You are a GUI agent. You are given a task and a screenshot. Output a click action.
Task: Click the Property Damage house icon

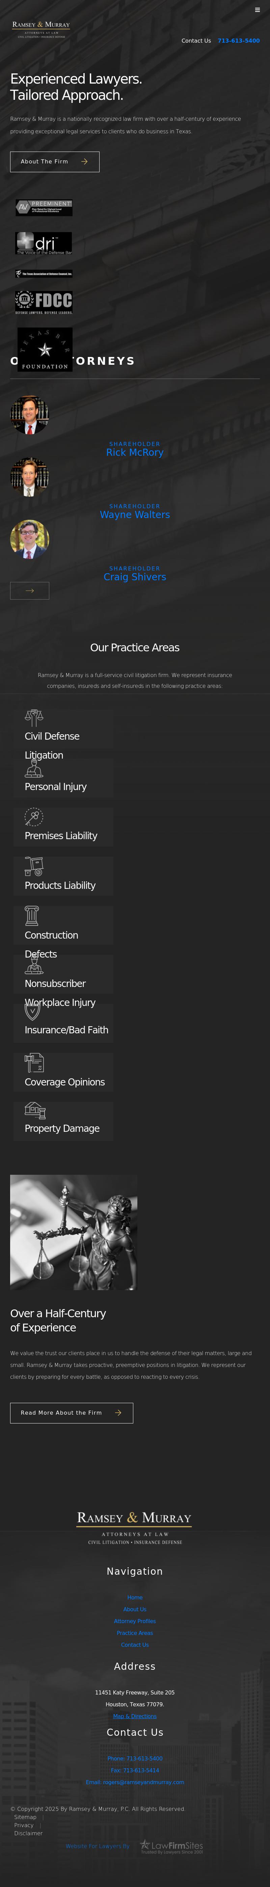click(34, 1110)
